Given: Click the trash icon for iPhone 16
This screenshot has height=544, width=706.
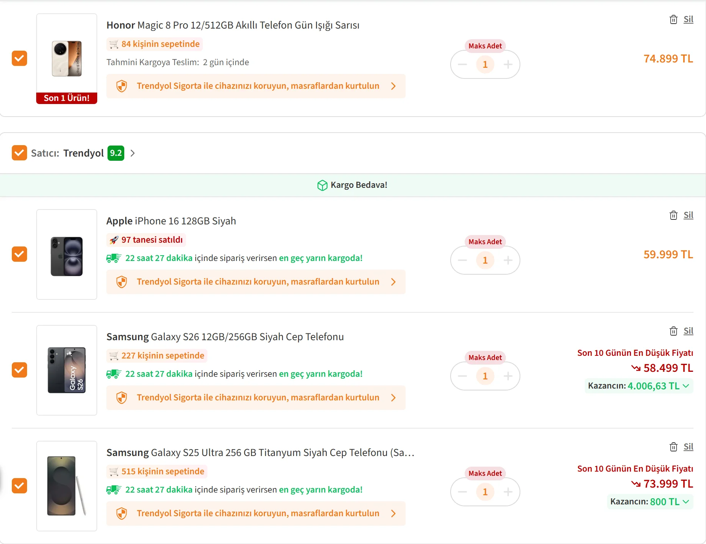Looking at the screenshot, I should pyautogui.click(x=674, y=215).
